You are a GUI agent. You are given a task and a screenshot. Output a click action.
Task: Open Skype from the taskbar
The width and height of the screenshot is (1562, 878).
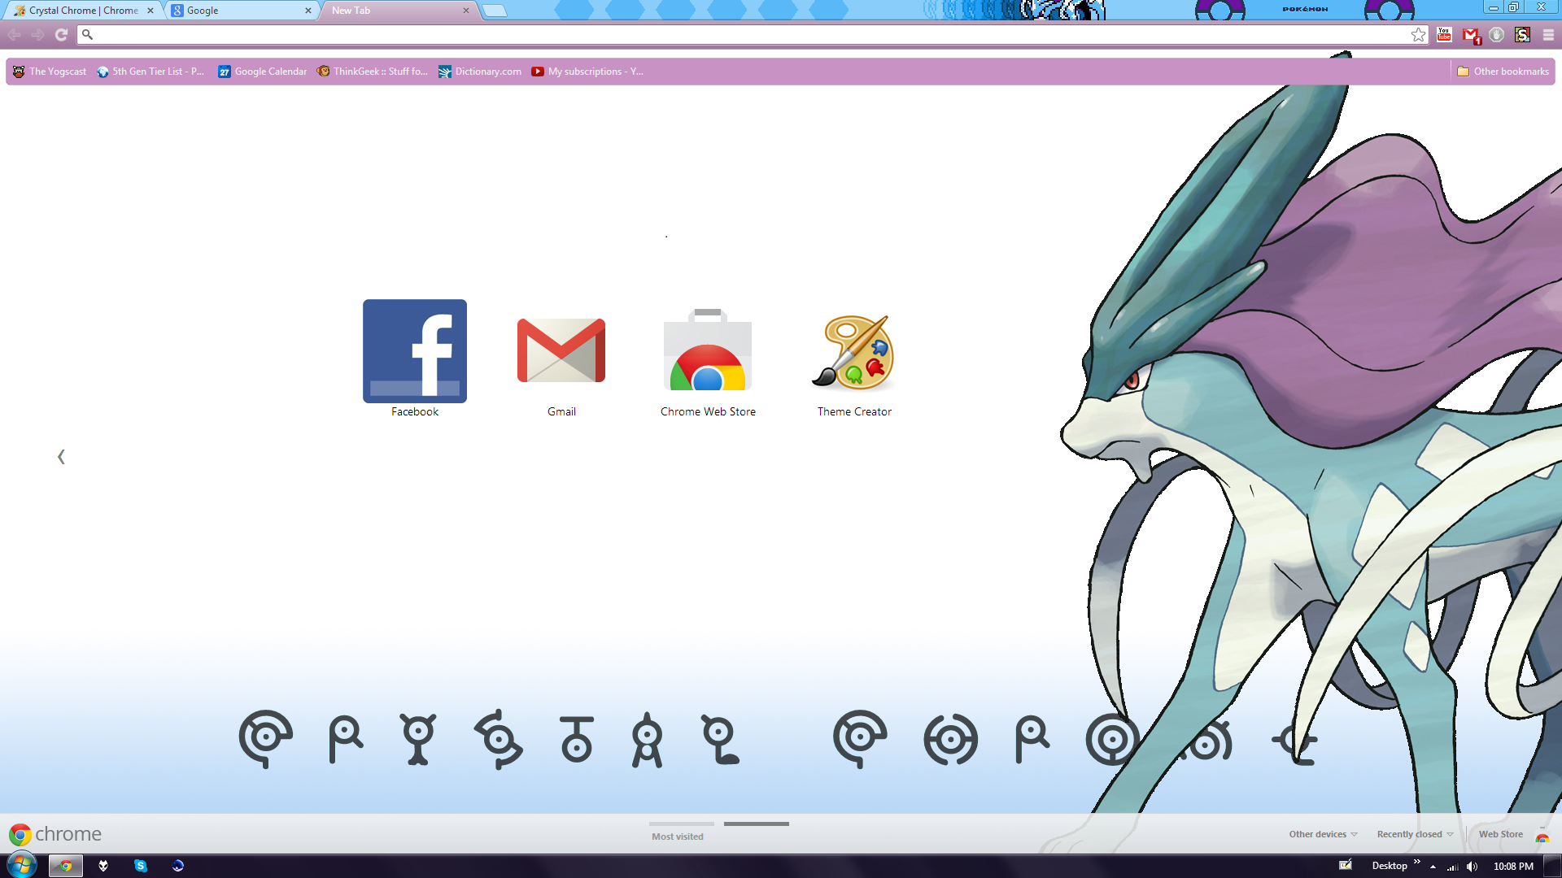(140, 866)
